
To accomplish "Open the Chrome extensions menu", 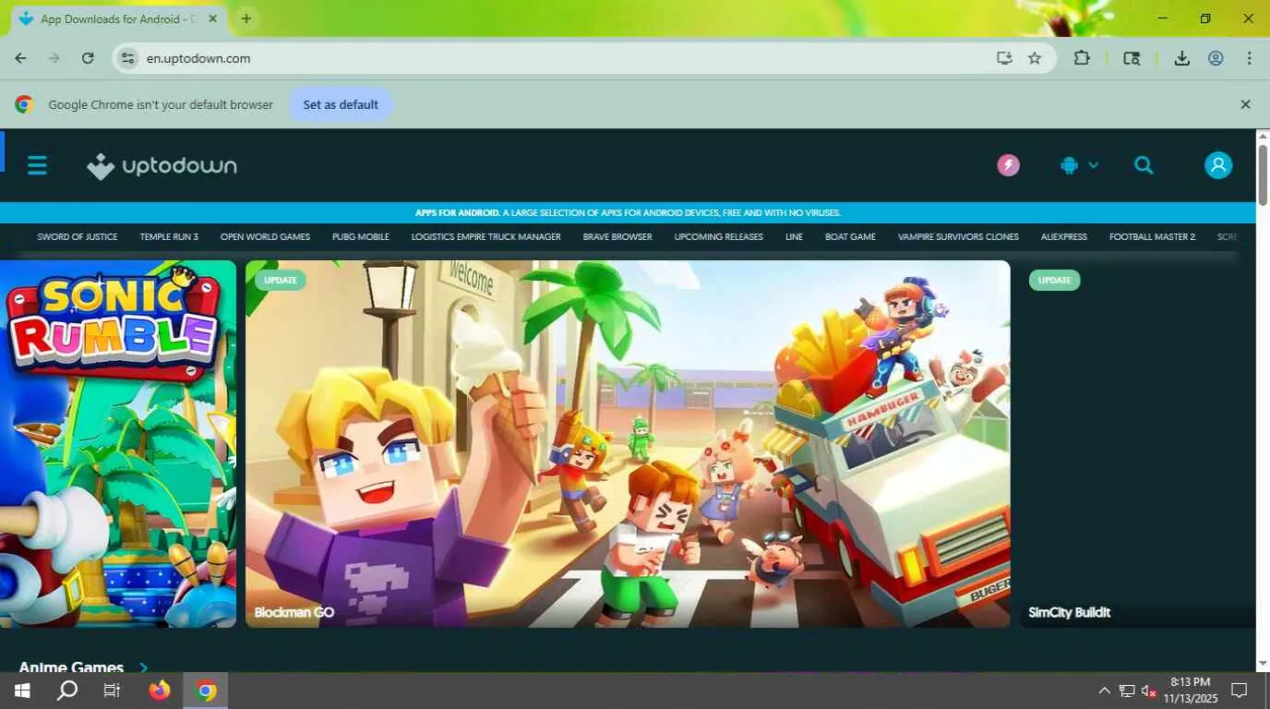I will (x=1082, y=58).
